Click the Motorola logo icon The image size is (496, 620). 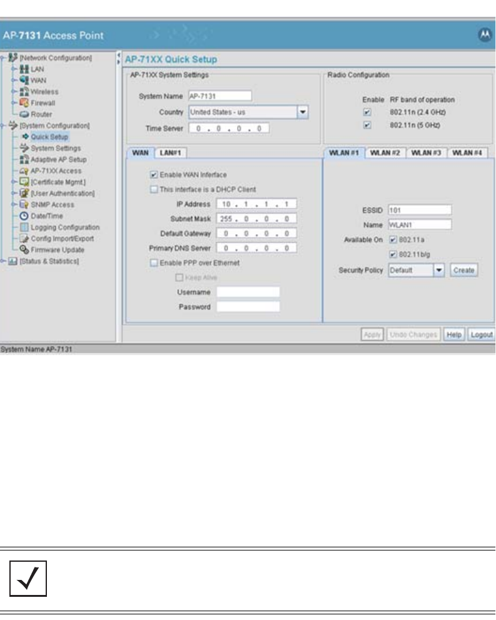click(x=485, y=35)
